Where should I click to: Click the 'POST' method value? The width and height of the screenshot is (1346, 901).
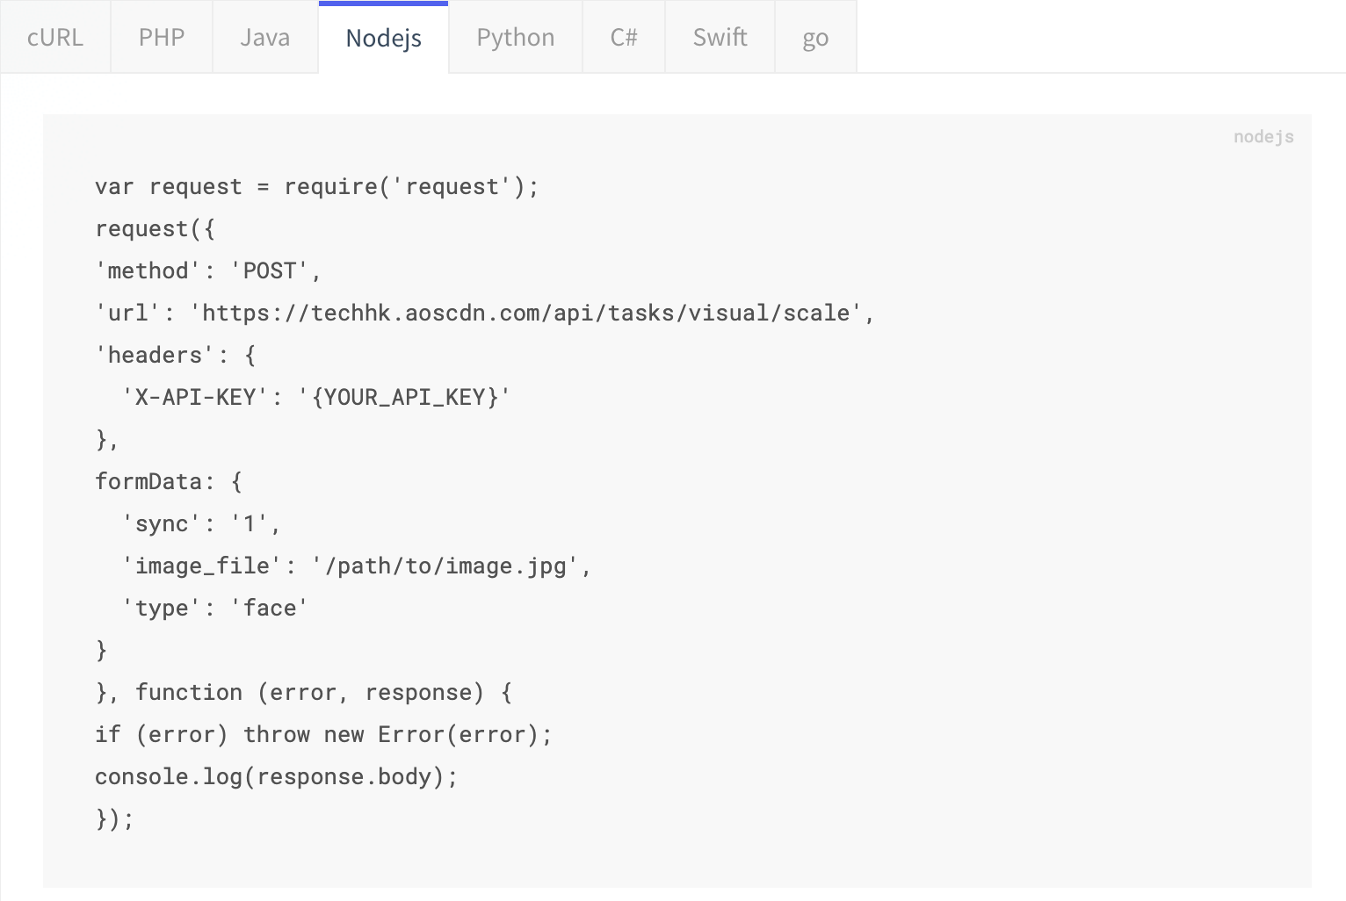[270, 271]
